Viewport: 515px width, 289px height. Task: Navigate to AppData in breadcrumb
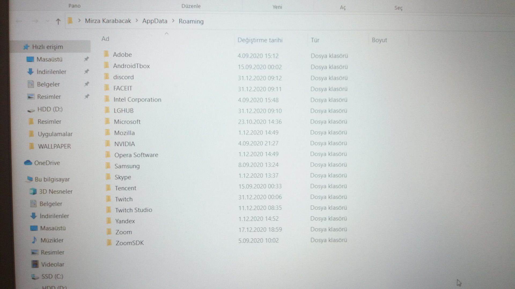click(x=154, y=21)
